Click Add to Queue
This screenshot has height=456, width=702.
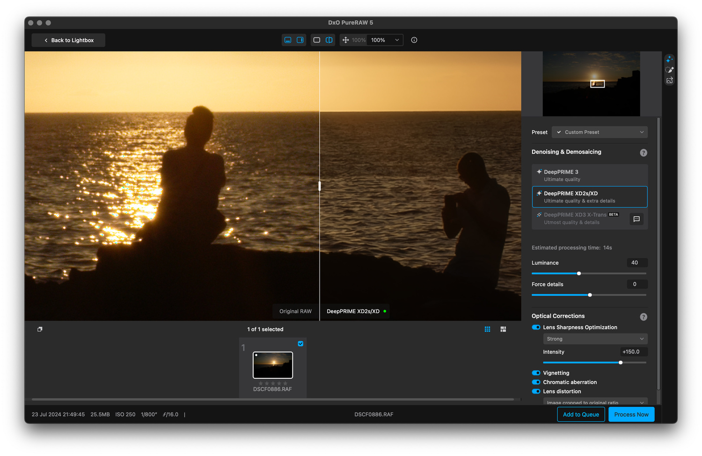click(581, 414)
